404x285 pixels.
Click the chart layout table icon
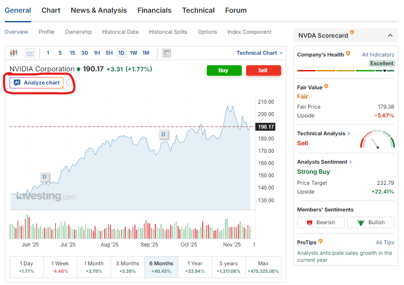pos(166,53)
